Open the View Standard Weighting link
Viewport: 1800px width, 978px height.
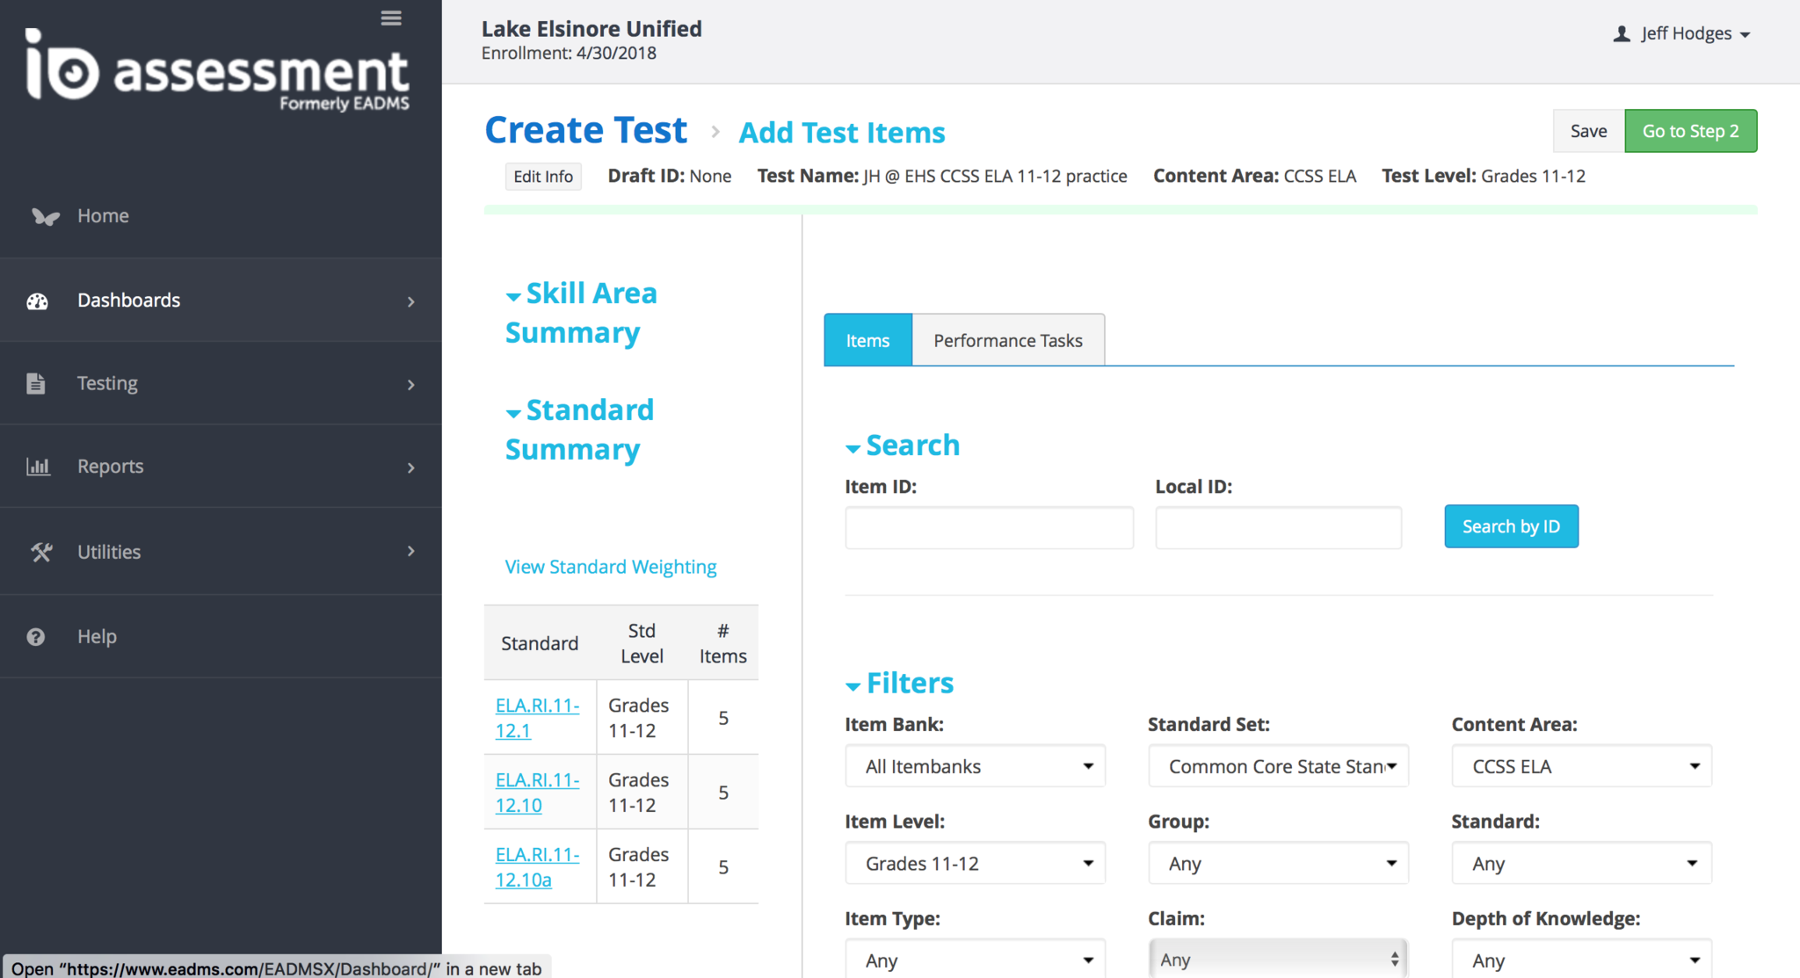pos(610,567)
